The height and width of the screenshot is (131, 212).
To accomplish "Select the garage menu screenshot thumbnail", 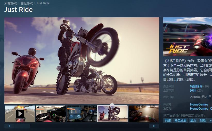I will pyautogui.click(x=82, y=114).
